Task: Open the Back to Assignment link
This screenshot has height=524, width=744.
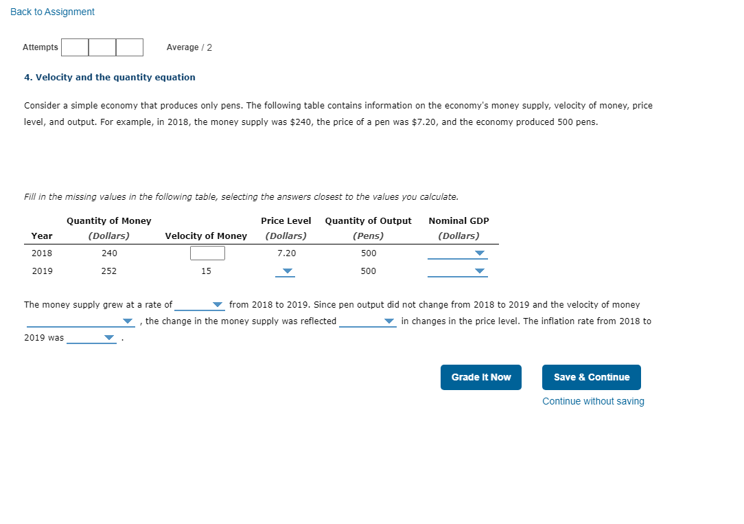Action: click(52, 12)
